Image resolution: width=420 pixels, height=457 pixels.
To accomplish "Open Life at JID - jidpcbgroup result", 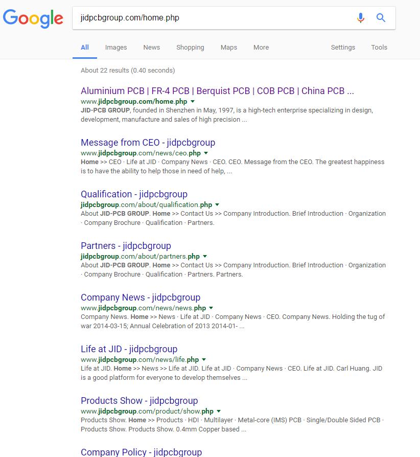I will click(129, 349).
